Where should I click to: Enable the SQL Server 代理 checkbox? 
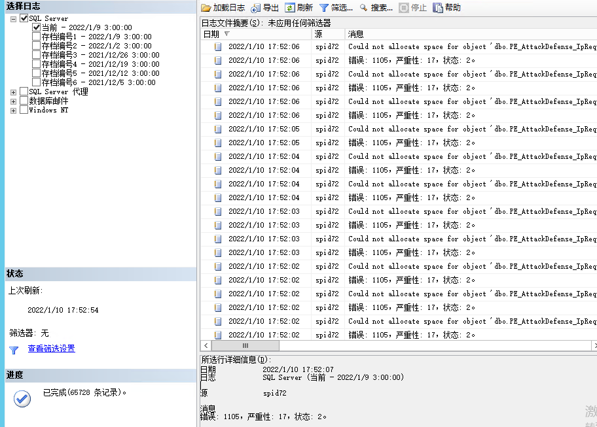24,92
